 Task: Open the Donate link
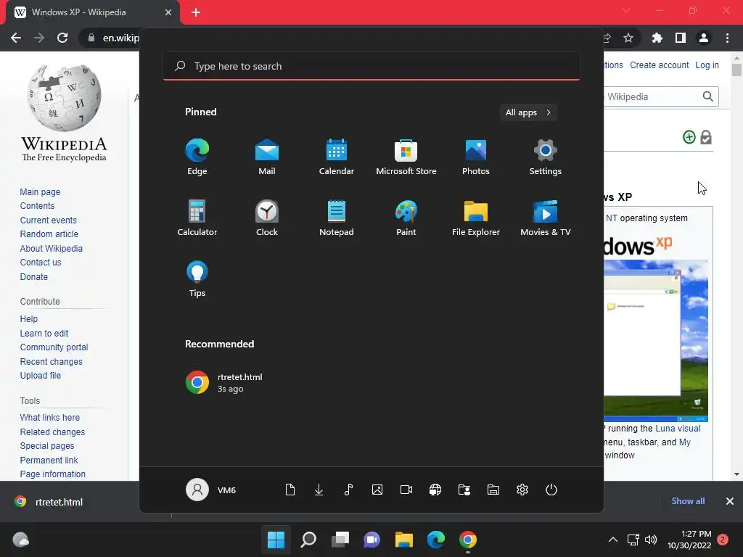[33, 276]
